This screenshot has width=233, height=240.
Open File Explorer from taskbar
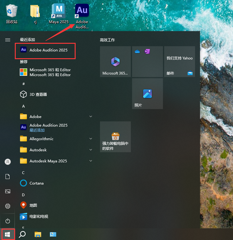tap(38, 234)
